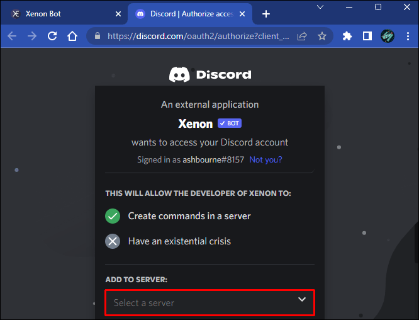The width and height of the screenshot is (419, 320).
Task: Close the Discord Authorize tab
Action: 242,14
